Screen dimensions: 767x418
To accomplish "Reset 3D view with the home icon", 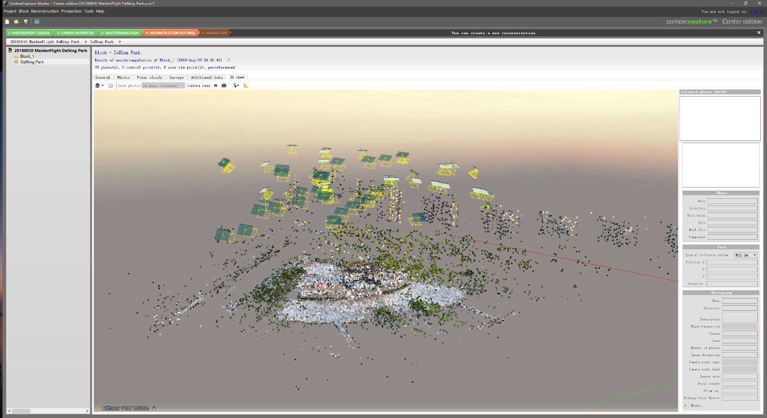I will point(110,85).
